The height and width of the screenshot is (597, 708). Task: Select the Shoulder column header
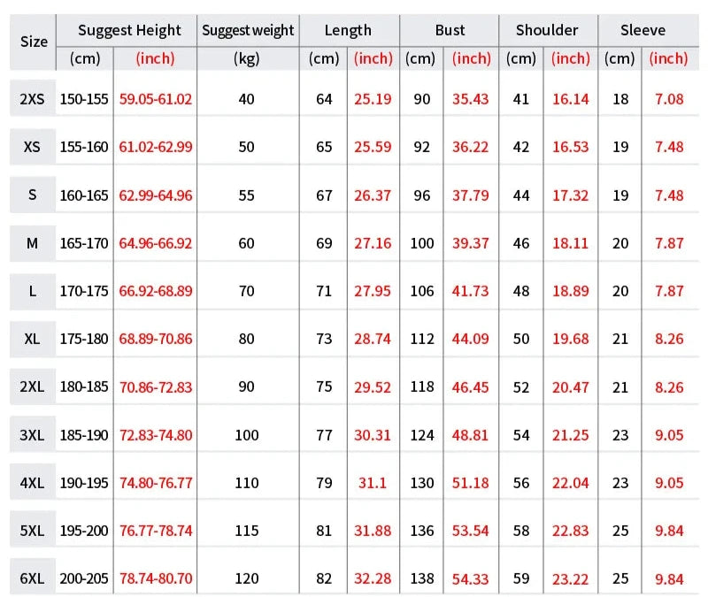547,30
